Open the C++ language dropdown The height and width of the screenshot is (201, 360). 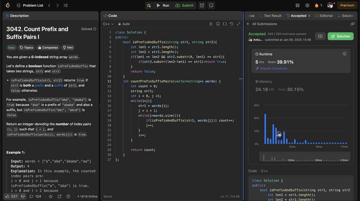pos(109,24)
